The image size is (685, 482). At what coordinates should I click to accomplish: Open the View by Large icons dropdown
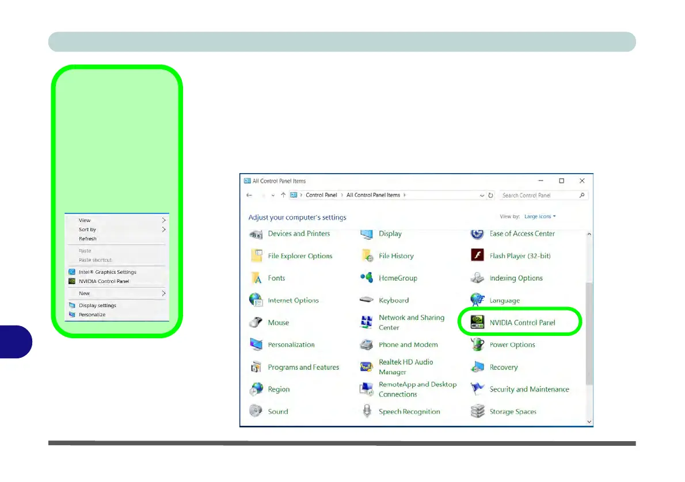pyautogui.click(x=540, y=216)
